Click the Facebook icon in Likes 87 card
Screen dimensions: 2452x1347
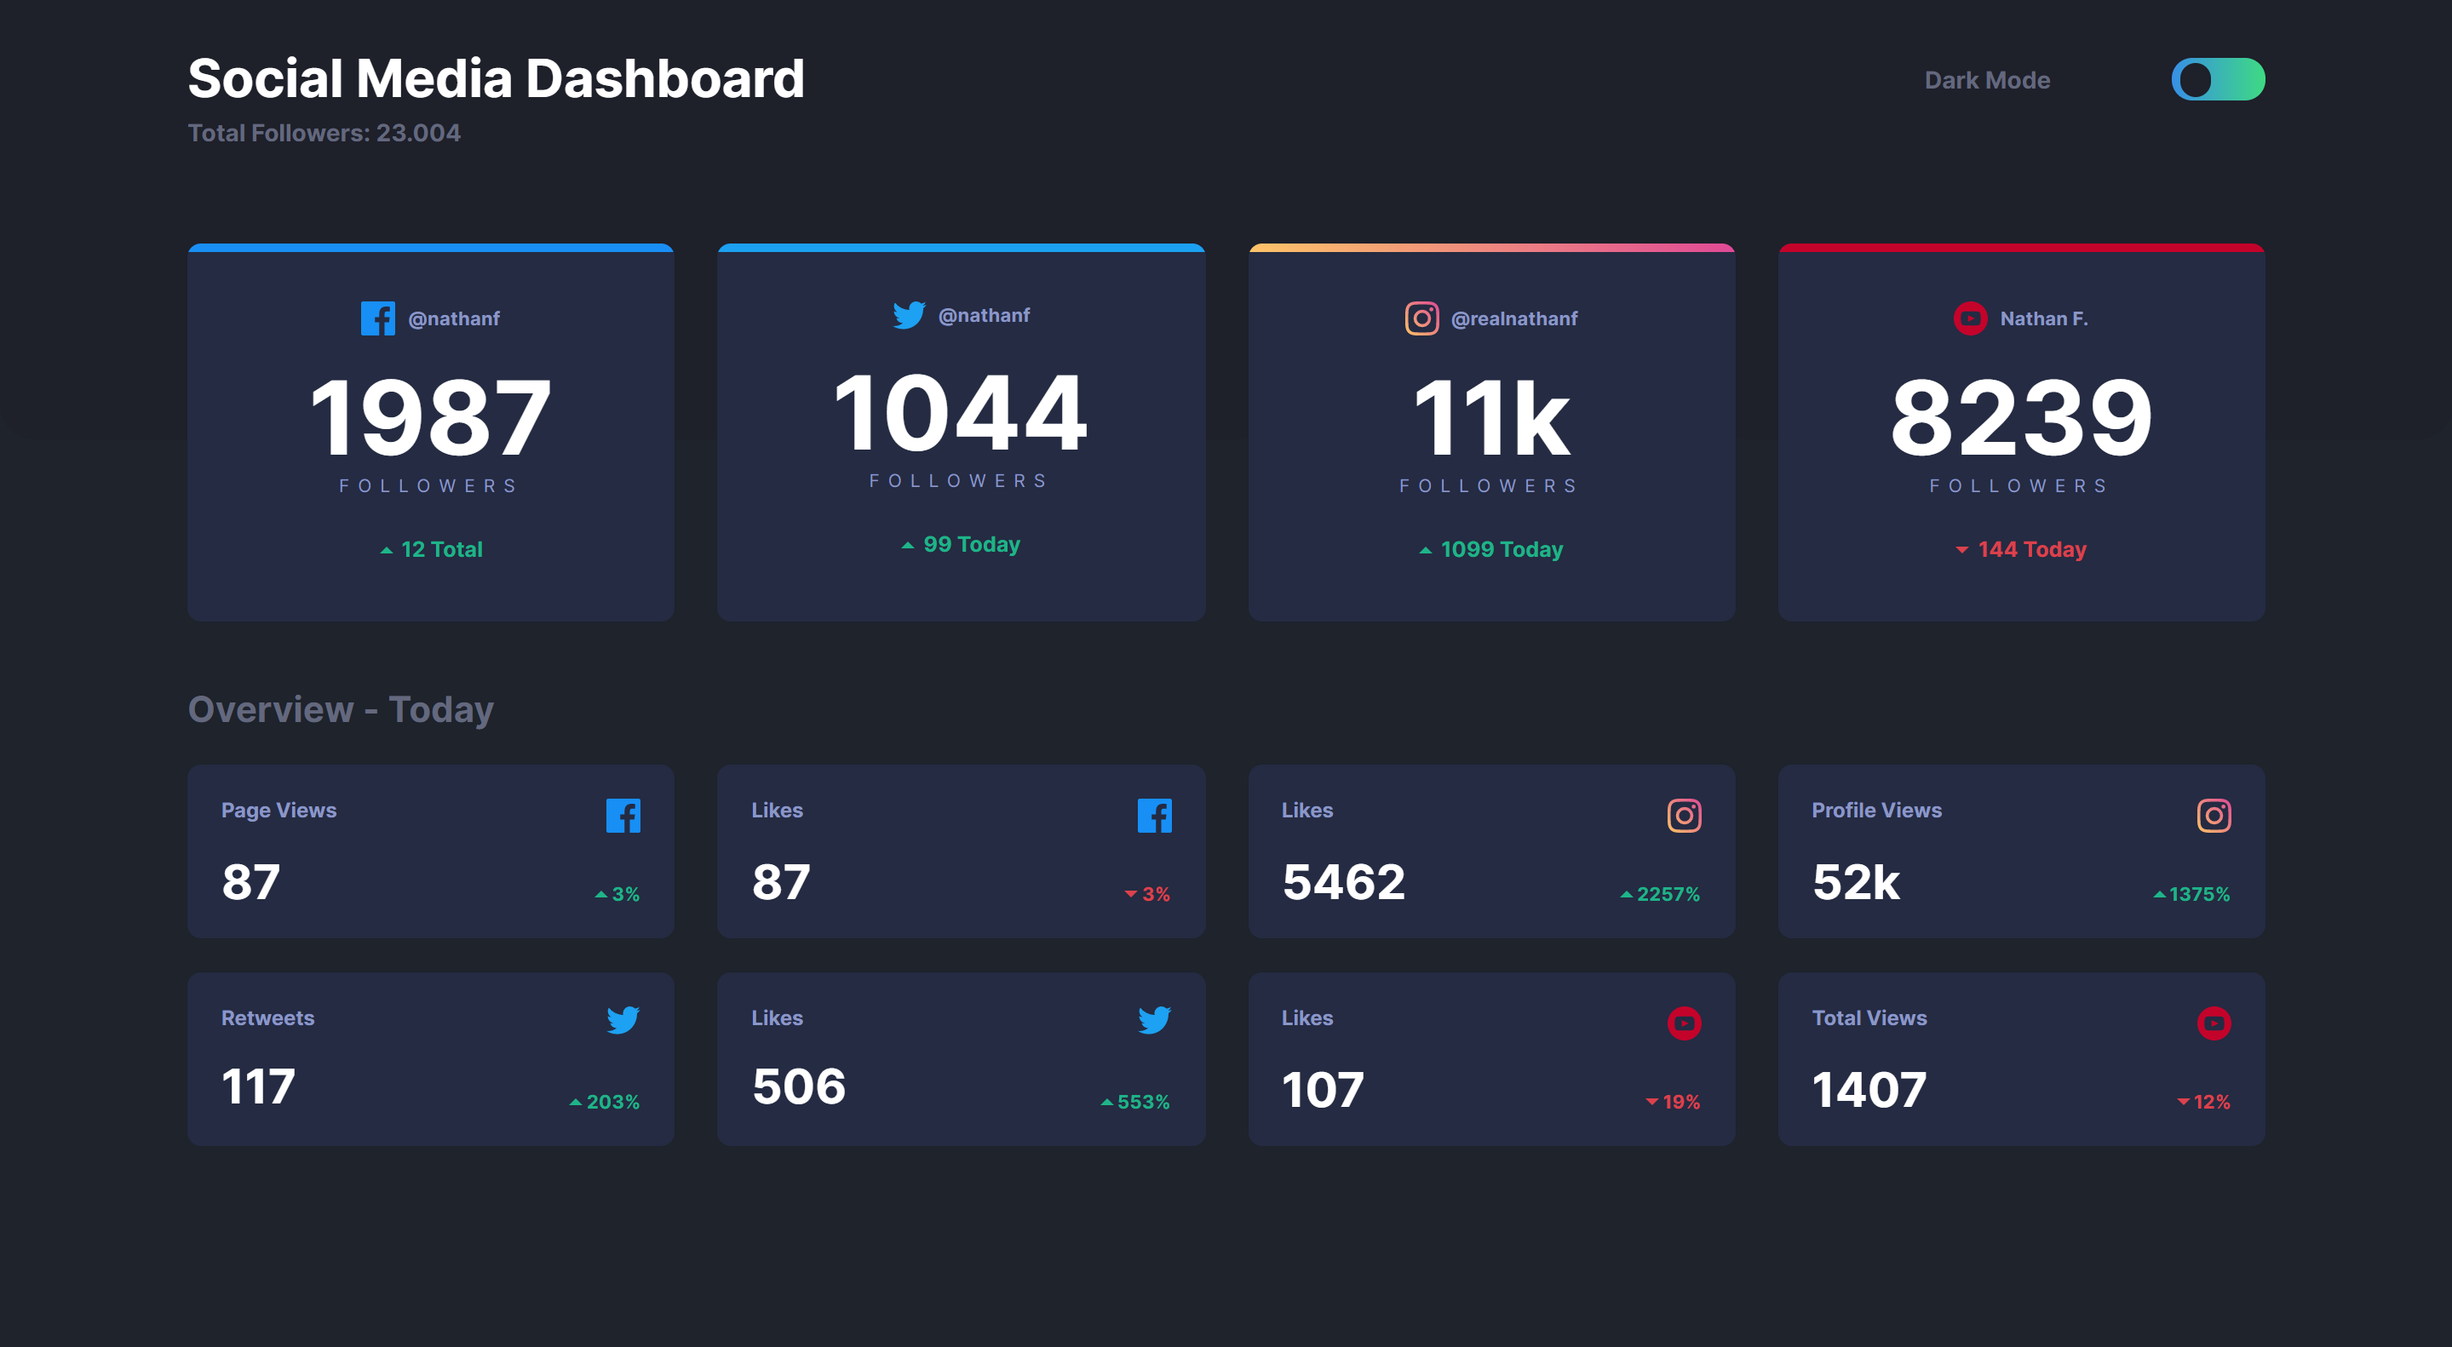click(x=1154, y=815)
